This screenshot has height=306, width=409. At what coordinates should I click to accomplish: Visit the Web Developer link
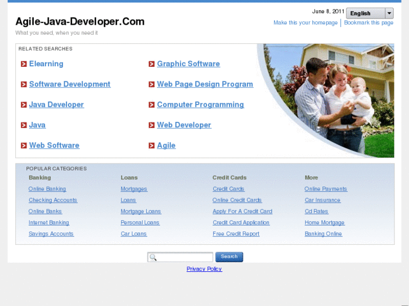coord(184,125)
